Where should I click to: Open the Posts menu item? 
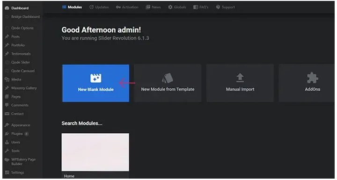(x=15, y=37)
